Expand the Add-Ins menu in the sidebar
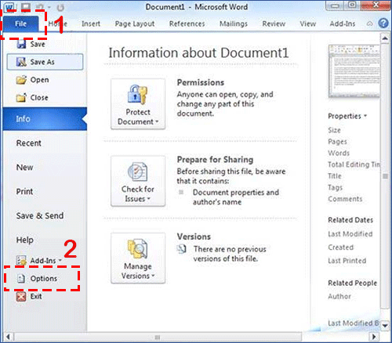This screenshot has width=392, height=343. tap(38, 260)
